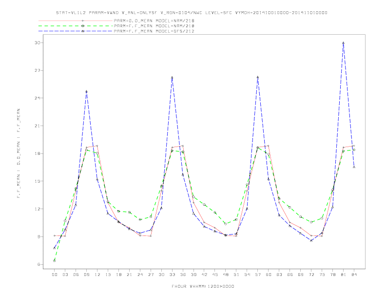This screenshot has width=386, height=299.
Task: Click the x-axis tick label 42
Action: (x=204, y=275)
